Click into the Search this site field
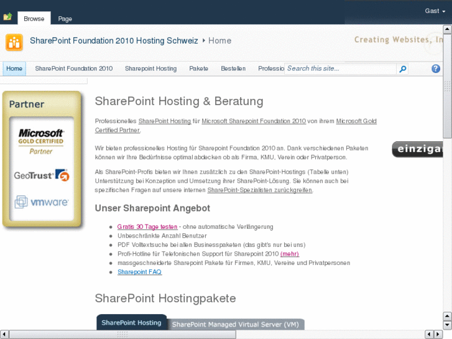 click(x=340, y=68)
